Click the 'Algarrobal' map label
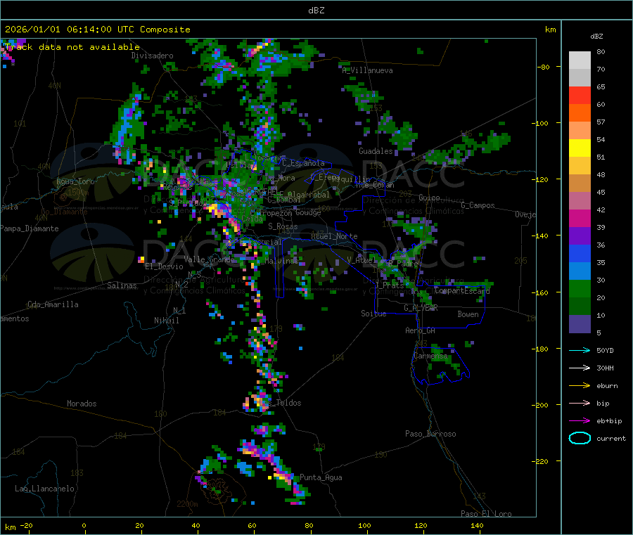 (309, 195)
